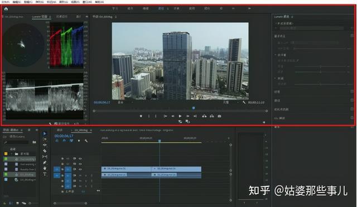Open overflow tabs in the Project panel group
This screenshot has width=357, height=207.
[x=36, y=130]
